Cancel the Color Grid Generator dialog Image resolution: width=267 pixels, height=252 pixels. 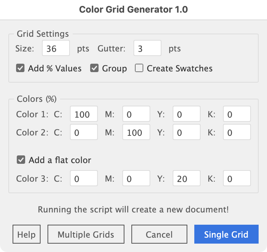(159, 234)
